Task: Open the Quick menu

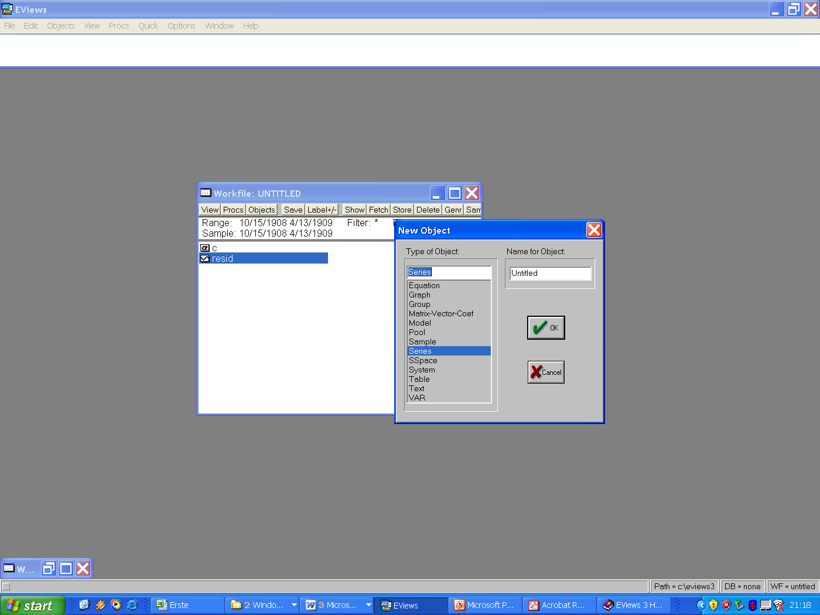Action: coord(148,26)
